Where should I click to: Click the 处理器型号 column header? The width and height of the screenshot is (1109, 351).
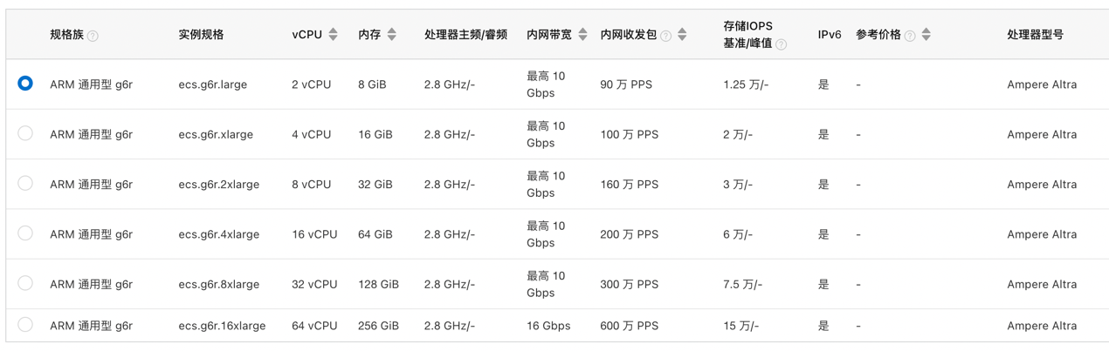(x=1035, y=35)
